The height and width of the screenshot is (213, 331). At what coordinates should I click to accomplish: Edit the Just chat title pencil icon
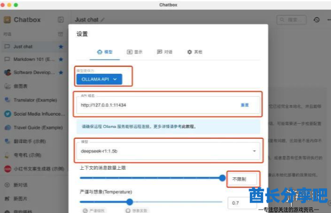tap(102, 20)
